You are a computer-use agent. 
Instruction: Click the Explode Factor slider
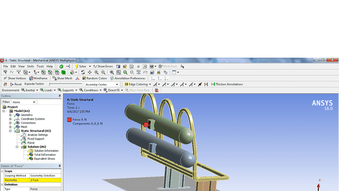click(64, 84)
